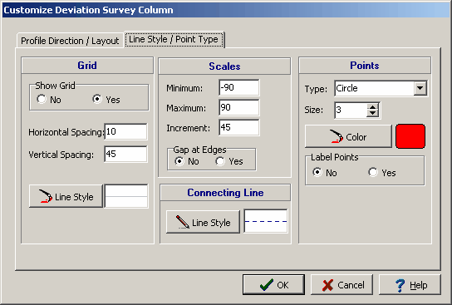
Task: Click the Grid line style preview box
Action: pos(126,196)
